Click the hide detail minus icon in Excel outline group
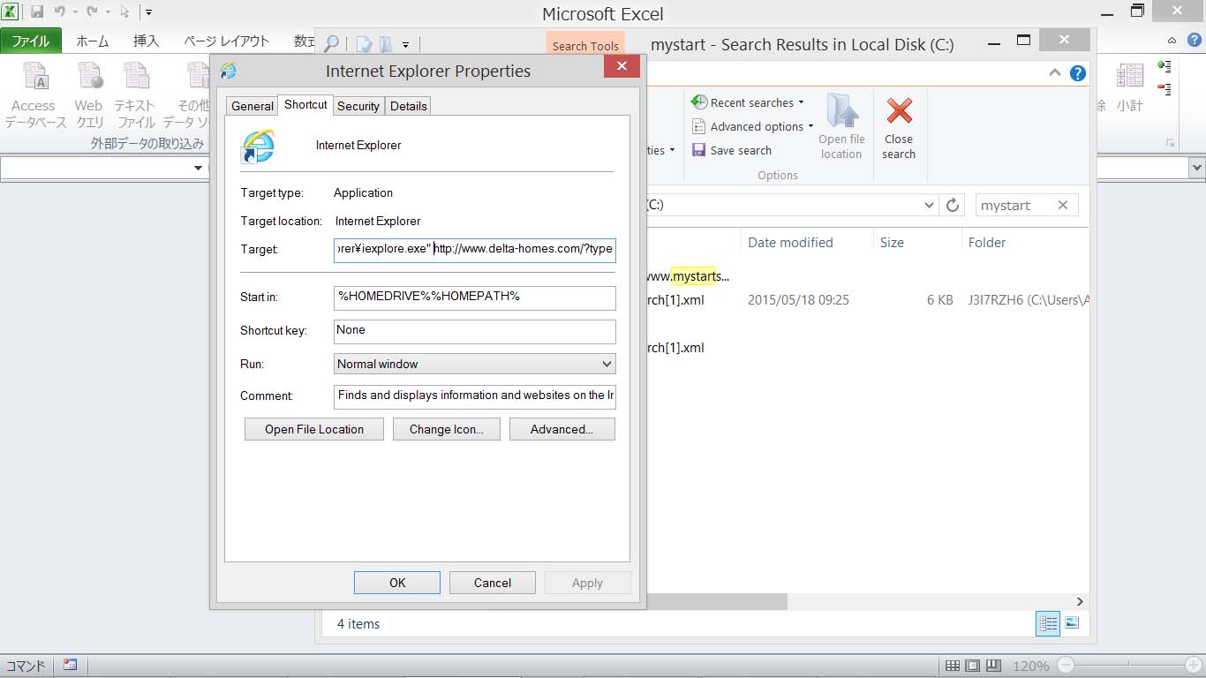This screenshot has width=1206, height=678. pyautogui.click(x=1165, y=88)
